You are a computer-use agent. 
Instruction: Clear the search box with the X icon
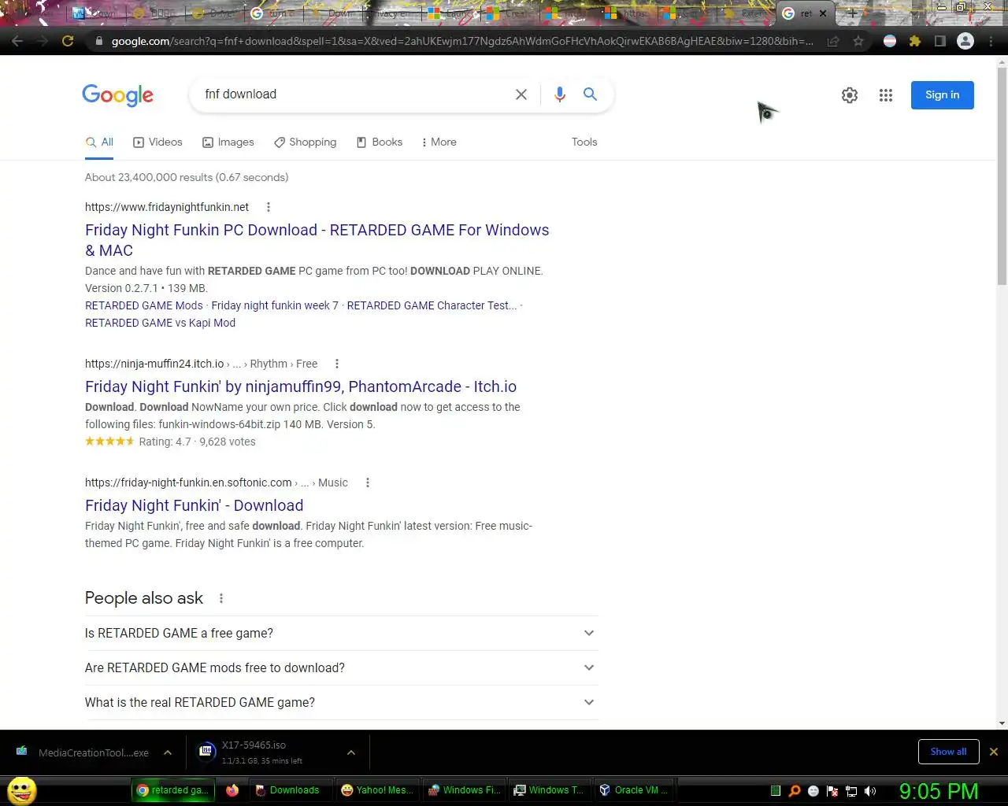point(521,94)
